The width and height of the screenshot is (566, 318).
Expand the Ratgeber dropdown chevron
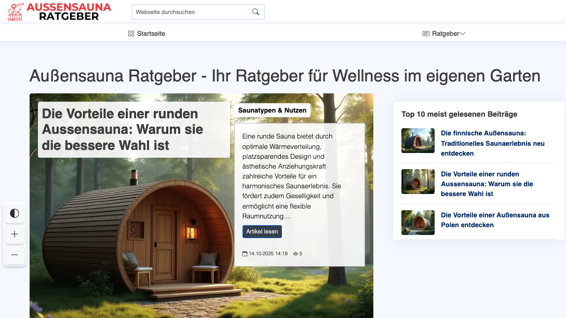tap(462, 33)
